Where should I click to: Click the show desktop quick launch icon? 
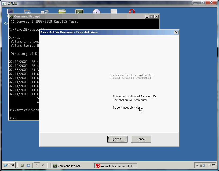(x=22, y=165)
